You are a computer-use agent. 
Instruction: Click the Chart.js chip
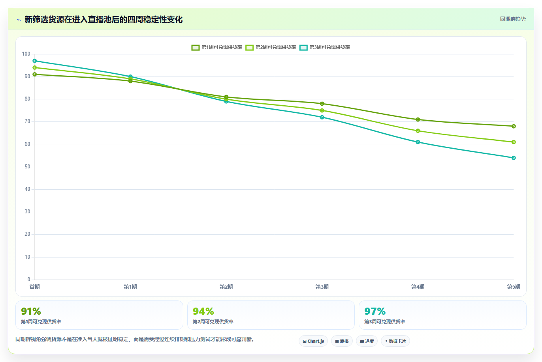pyautogui.click(x=313, y=341)
